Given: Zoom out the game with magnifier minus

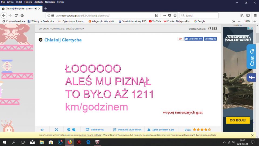Looking at the screenshot, I should click(x=69, y=130).
